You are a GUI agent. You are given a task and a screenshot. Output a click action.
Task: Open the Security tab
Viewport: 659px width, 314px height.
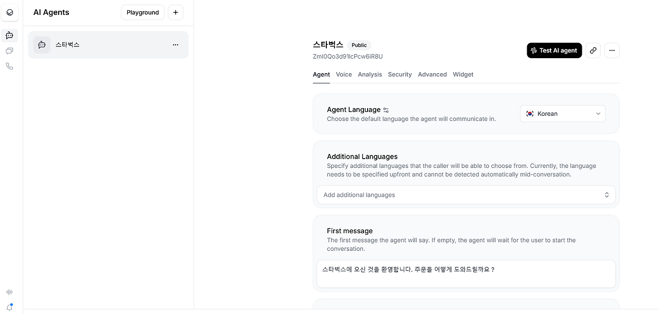(x=400, y=75)
